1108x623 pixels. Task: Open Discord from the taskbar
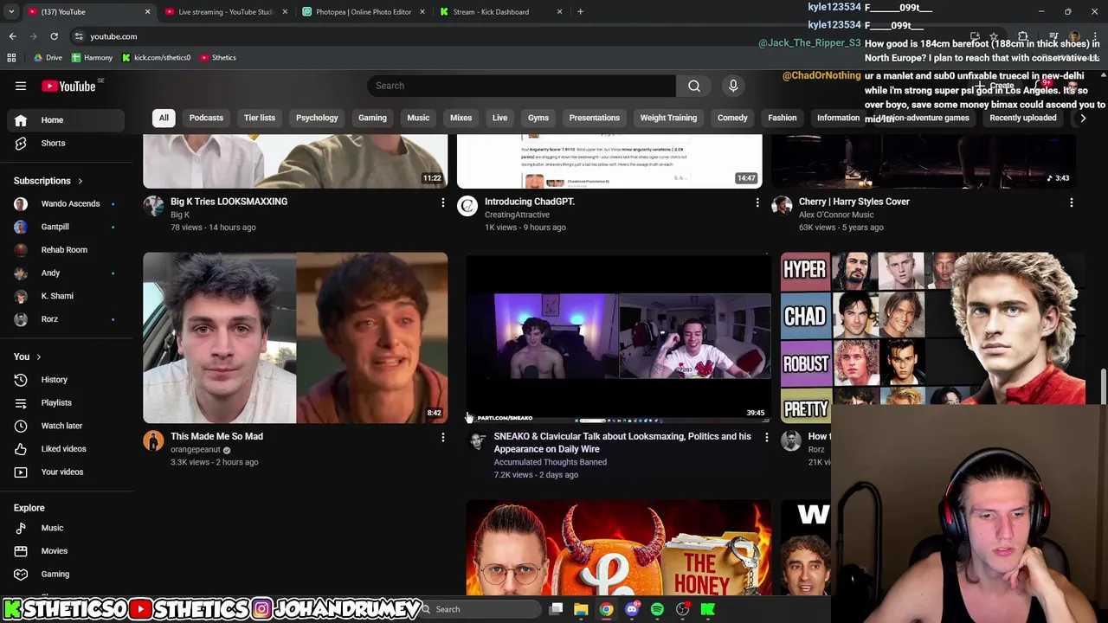pos(632,609)
